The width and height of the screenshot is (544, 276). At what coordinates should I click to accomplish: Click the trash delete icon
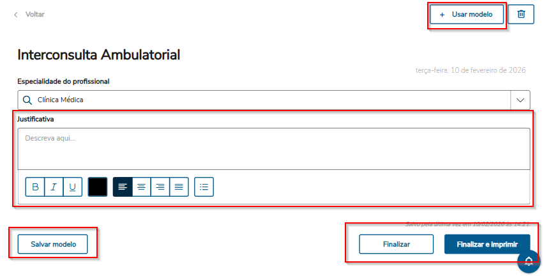(521, 14)
